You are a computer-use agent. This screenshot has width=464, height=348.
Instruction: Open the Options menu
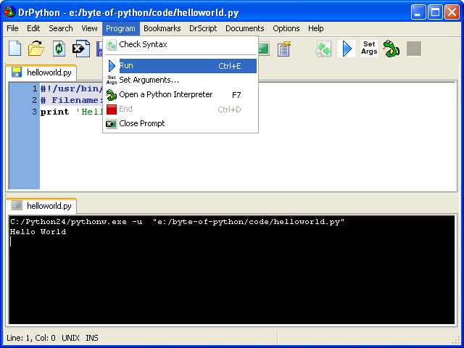click(x=286, y=28)
